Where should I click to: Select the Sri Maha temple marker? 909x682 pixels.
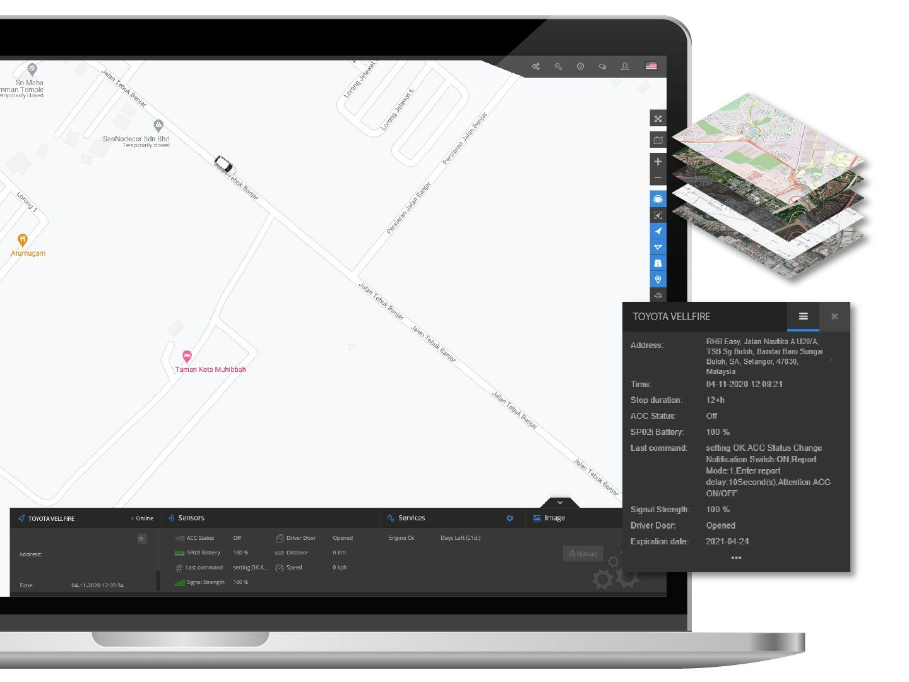(32, 69)
